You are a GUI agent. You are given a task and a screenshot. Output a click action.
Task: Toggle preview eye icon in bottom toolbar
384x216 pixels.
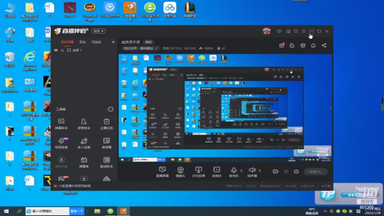pos(286,171)
